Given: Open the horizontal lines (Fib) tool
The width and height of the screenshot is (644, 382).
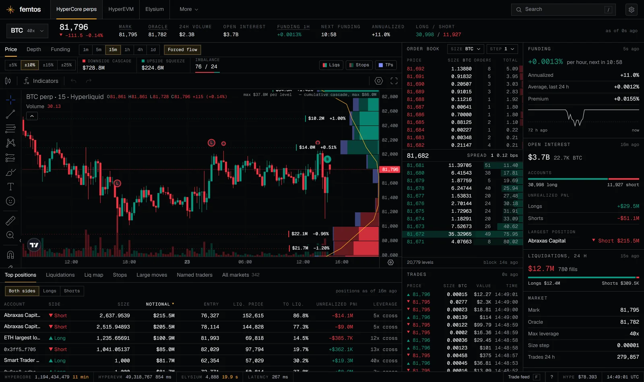Looking at the screenshot, I should pyautogui.click(x=10, y=129).
